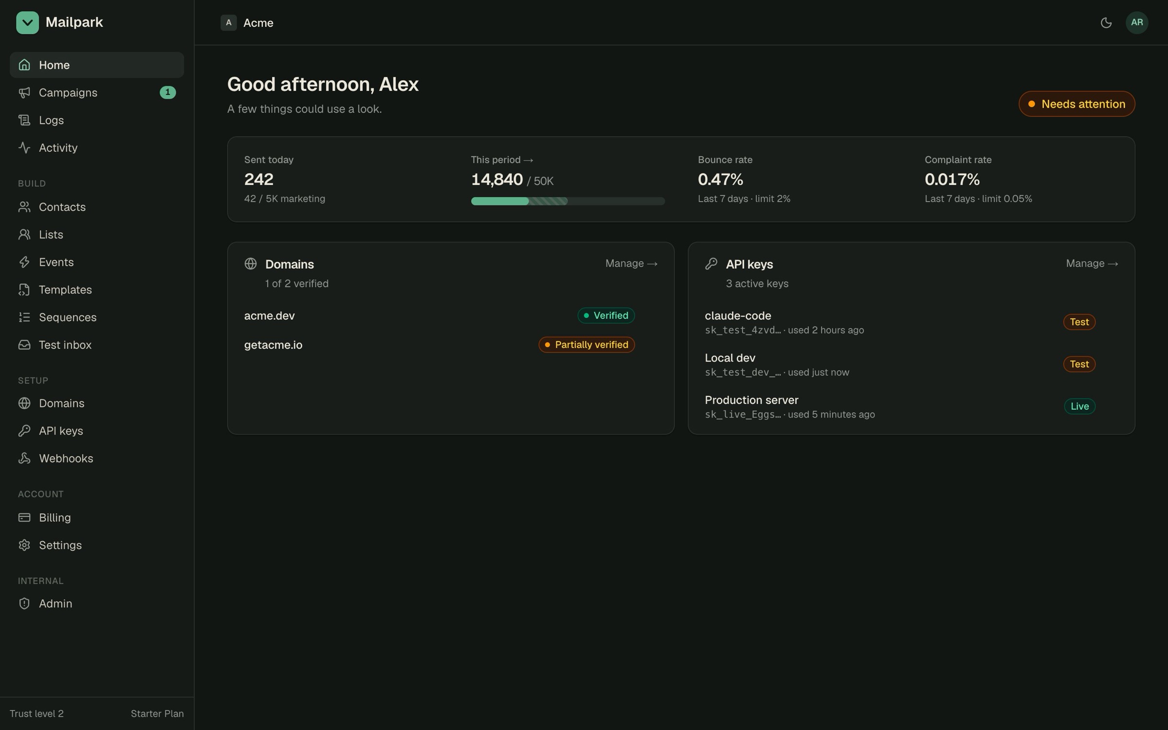Click the Settings gear icon
Screen dimensions: 1168x730
click(x=24, y=545)
